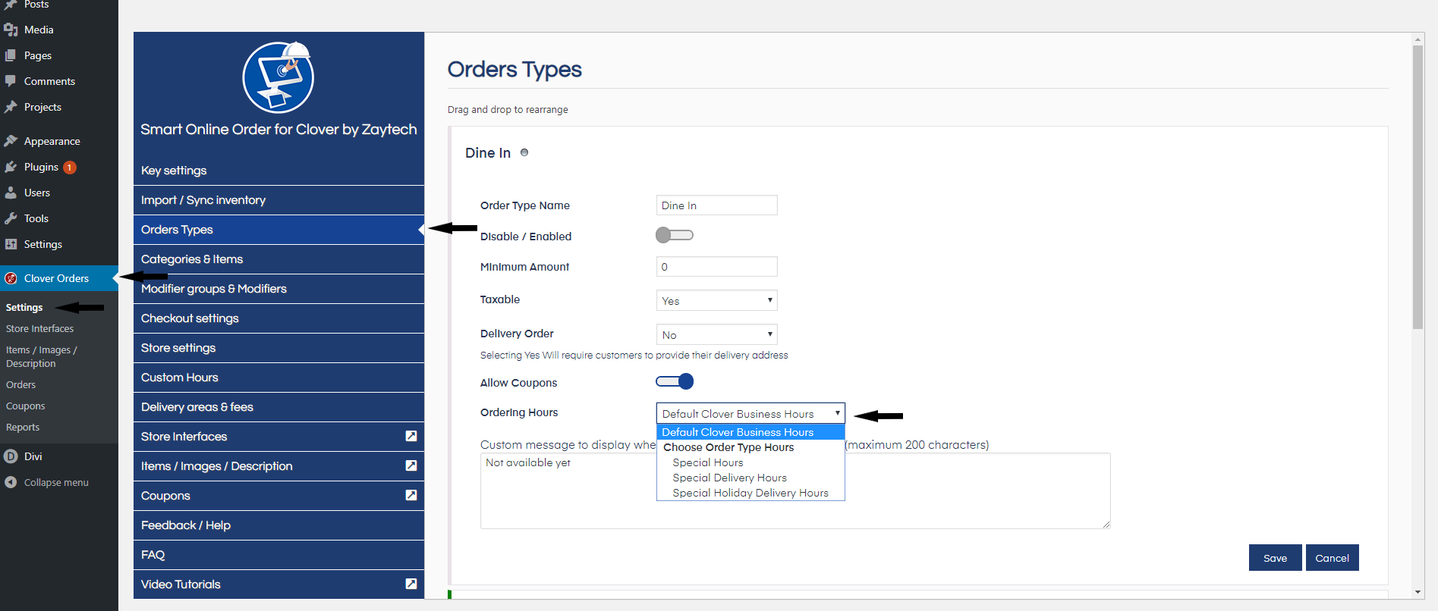Click the Plugins update count badge

pyautogui.click(x=70, y=168)
